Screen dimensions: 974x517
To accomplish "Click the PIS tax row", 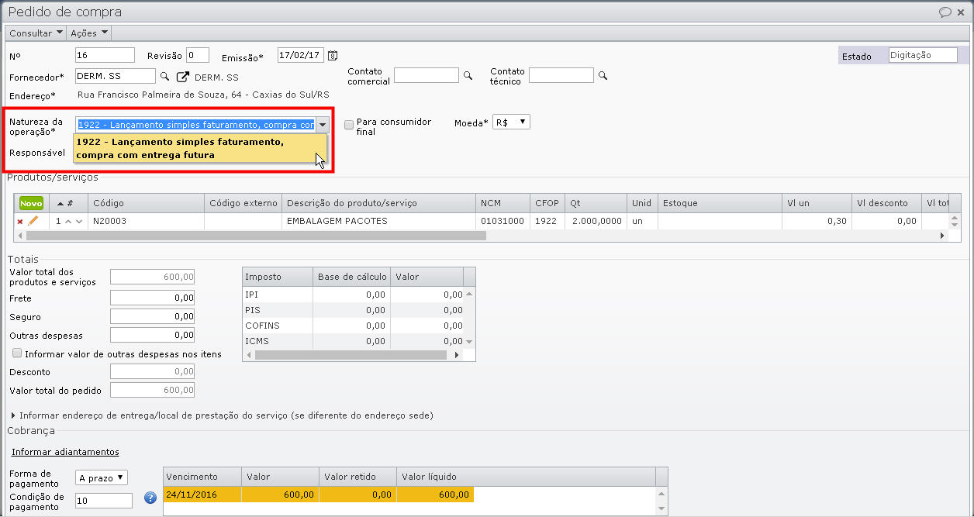I will click(x=353, y=310).
